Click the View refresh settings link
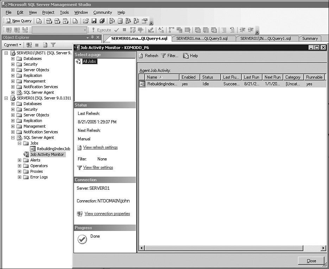 [x=100, y=147]
